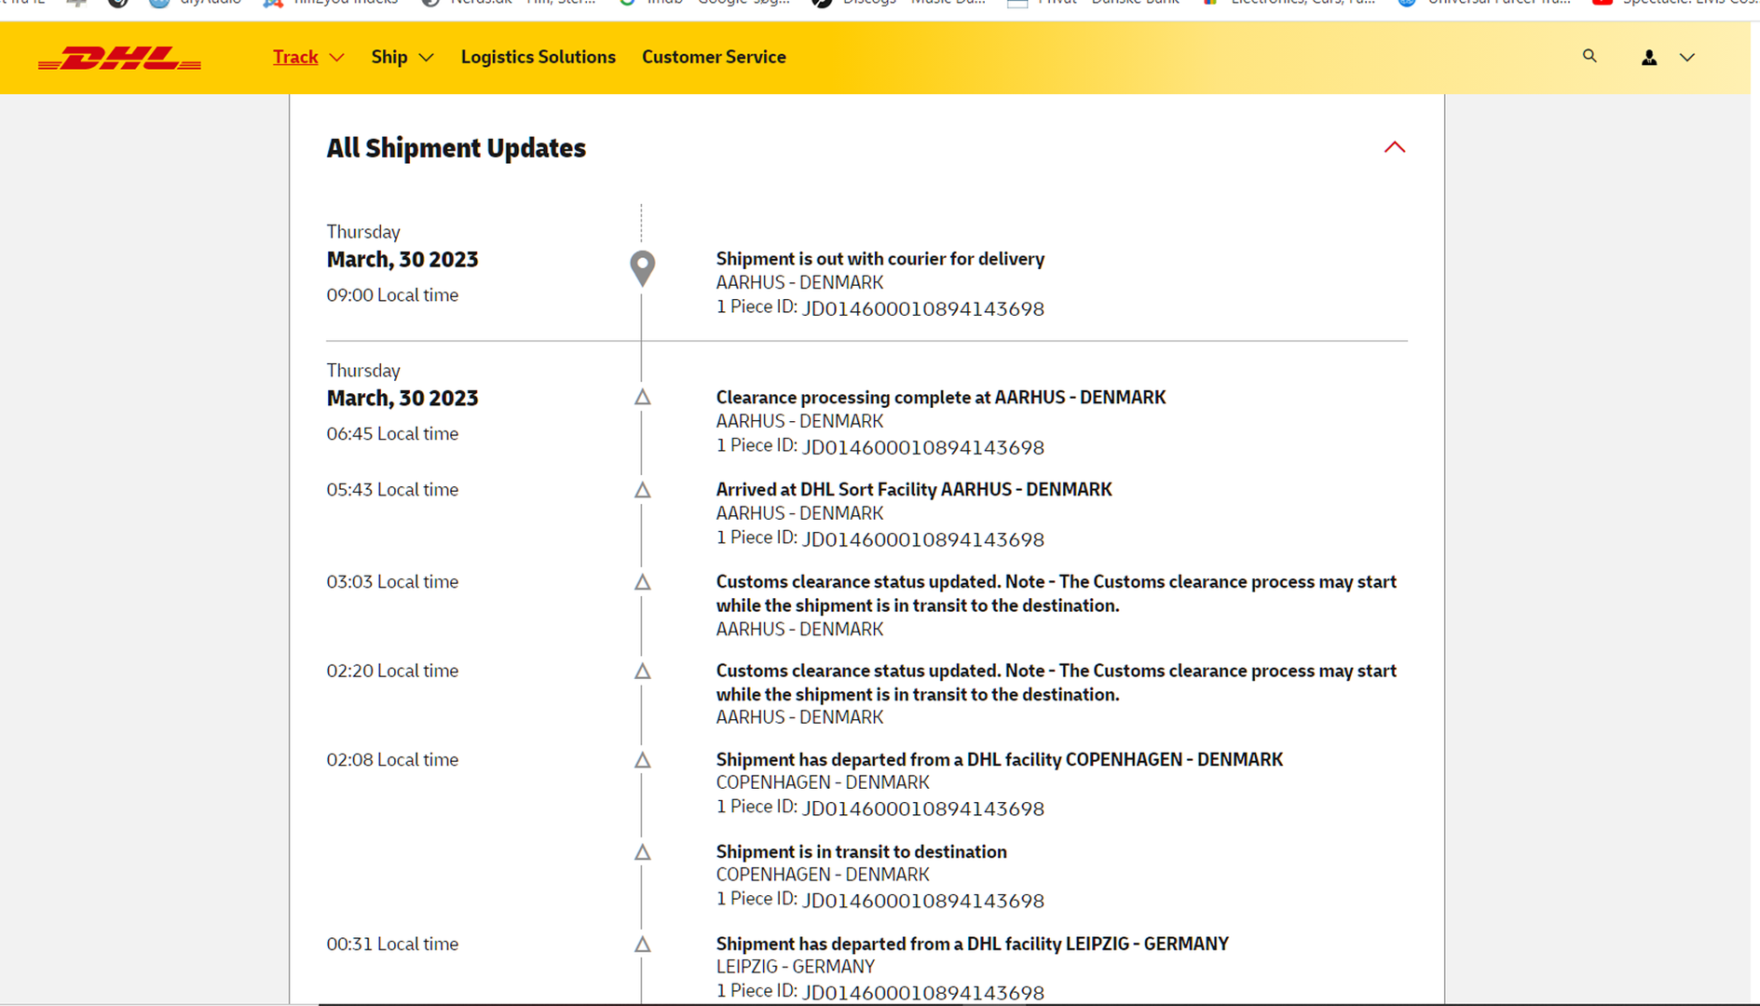Click the All Shipment Updates heading
The image size is (1760, 1006).
click(x=456, y=148)
